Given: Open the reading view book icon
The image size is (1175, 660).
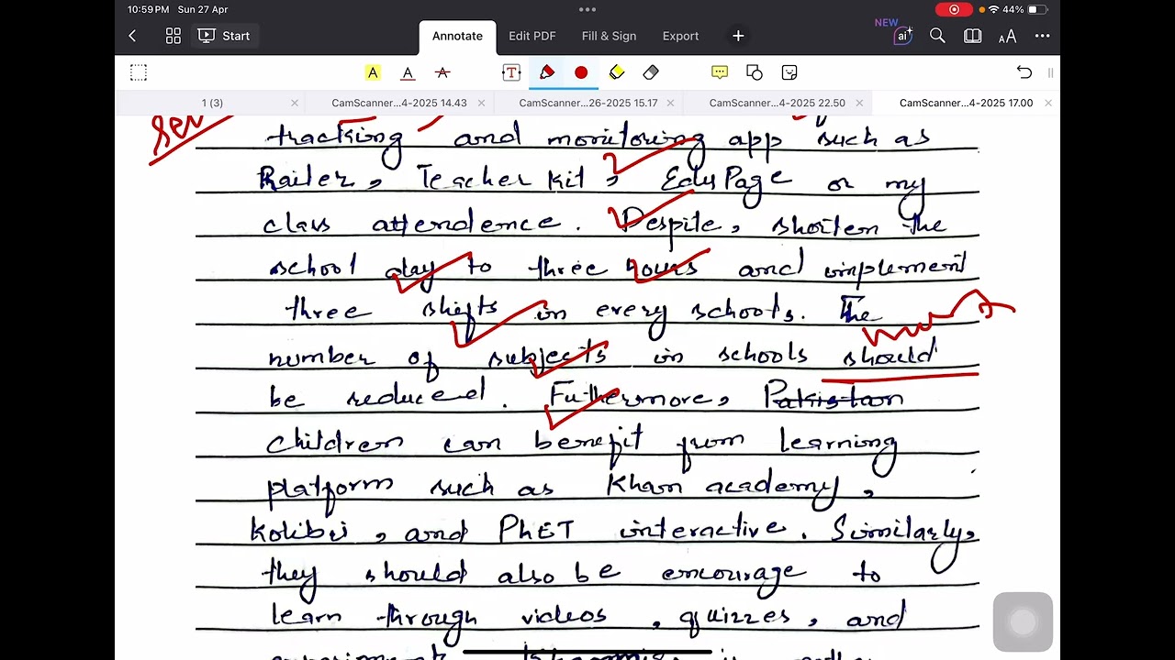Looking at the screenshot, I should 972,36.
